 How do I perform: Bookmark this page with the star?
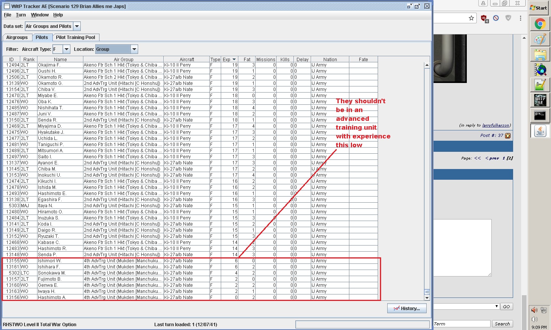[x=471, y=18]
